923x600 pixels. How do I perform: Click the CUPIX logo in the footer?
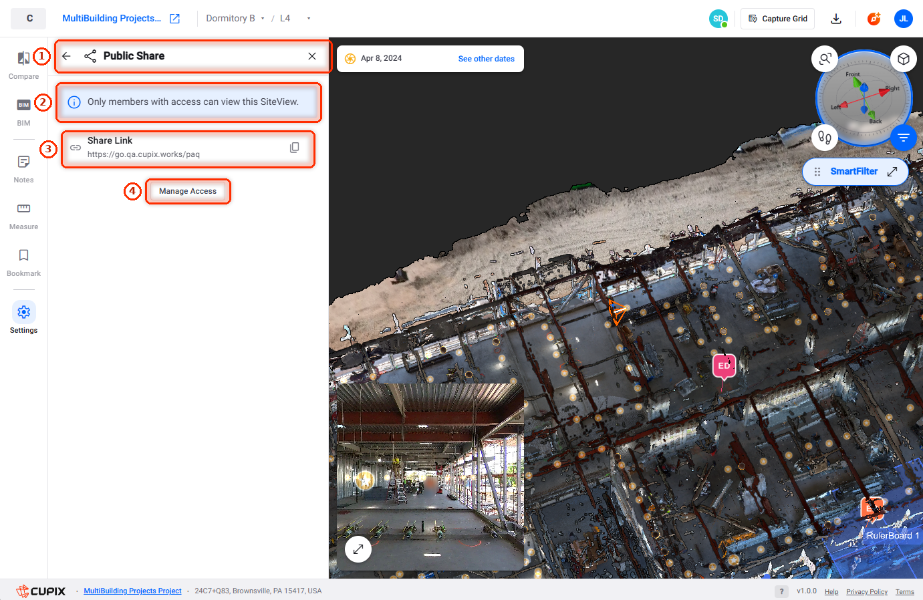[41, 591]
